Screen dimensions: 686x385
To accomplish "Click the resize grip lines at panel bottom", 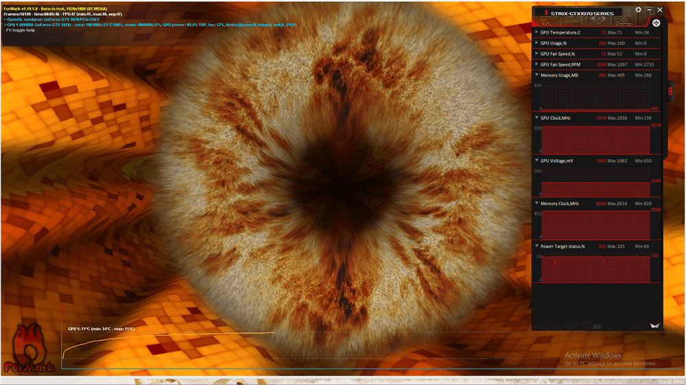I will [597, 327].
